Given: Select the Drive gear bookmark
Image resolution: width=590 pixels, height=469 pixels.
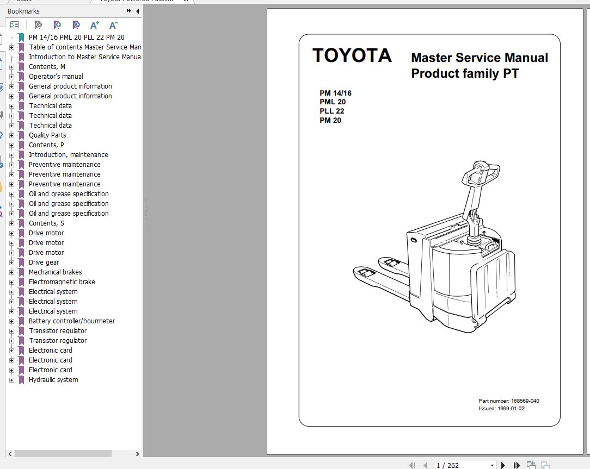Looking at the screenshot, I should pyautogui.click(x=44, y=262).
